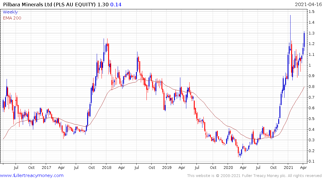Click the EMA 200 legend label
The height and width of the screenshot is (180, 322).
coord(12,18)
